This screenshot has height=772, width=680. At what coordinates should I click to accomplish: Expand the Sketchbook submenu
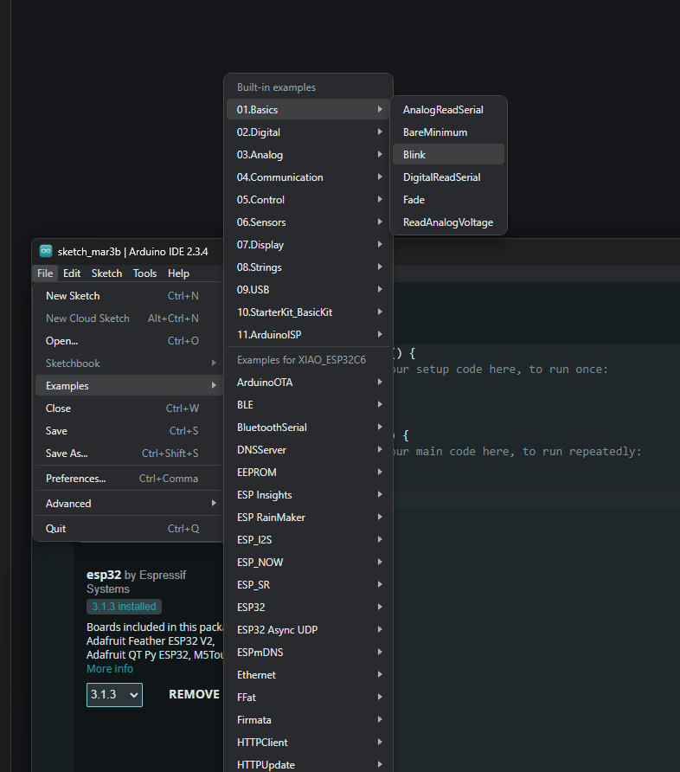point(130,363)
